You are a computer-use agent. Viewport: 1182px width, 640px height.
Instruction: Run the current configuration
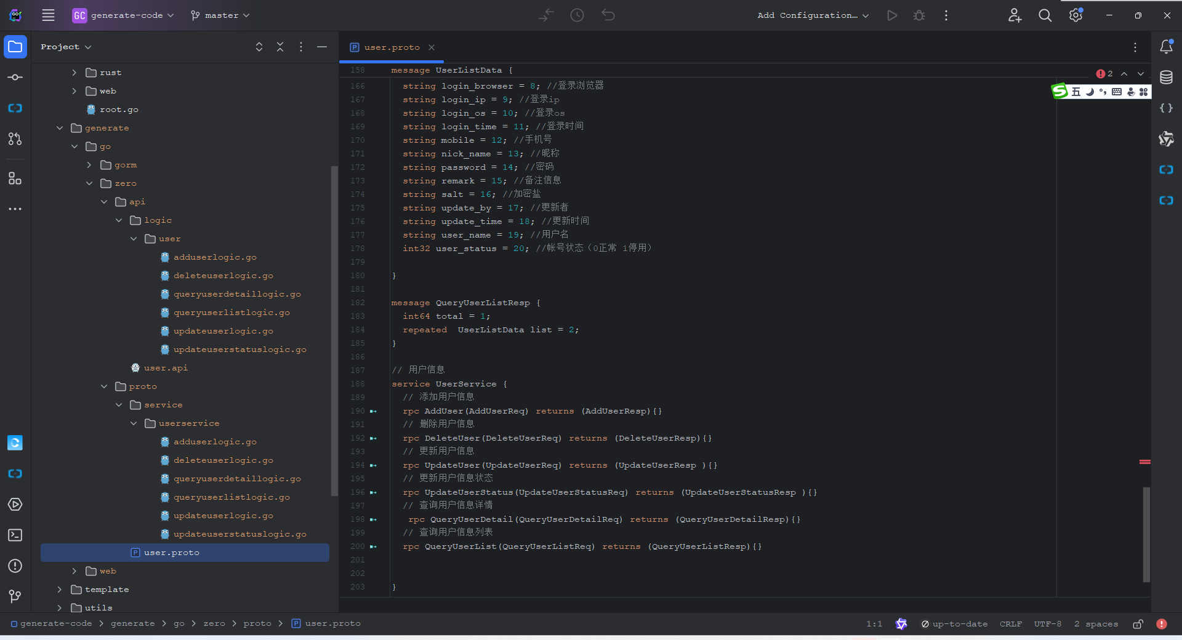click(892, 15)
